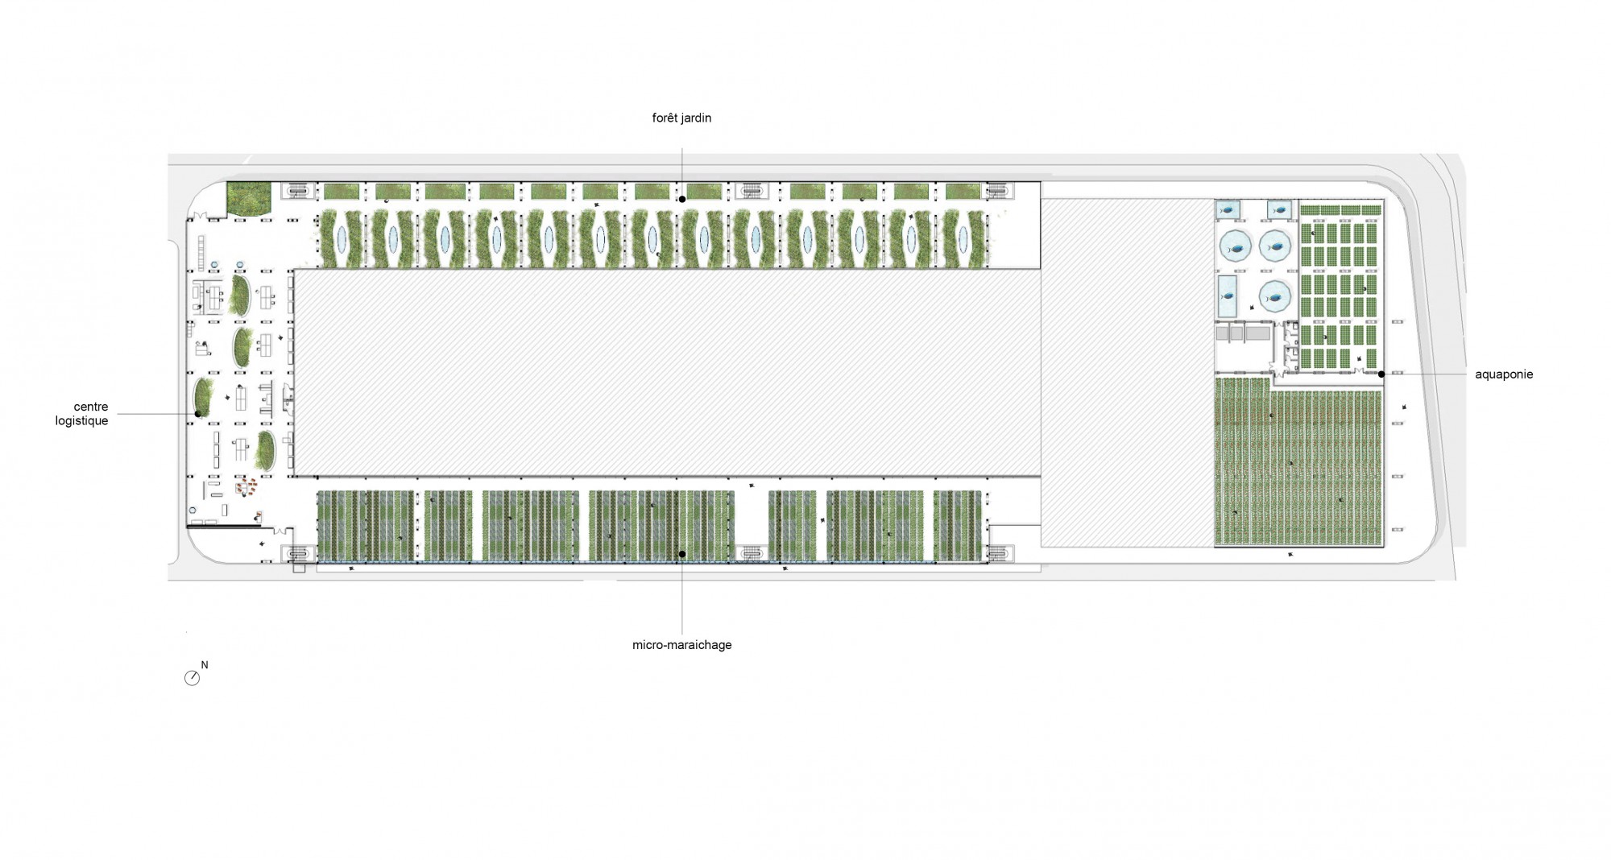Click the stairwell at building's bottom-left corner
This screenshot has width=1611, height=860.
tap(297, 553)
